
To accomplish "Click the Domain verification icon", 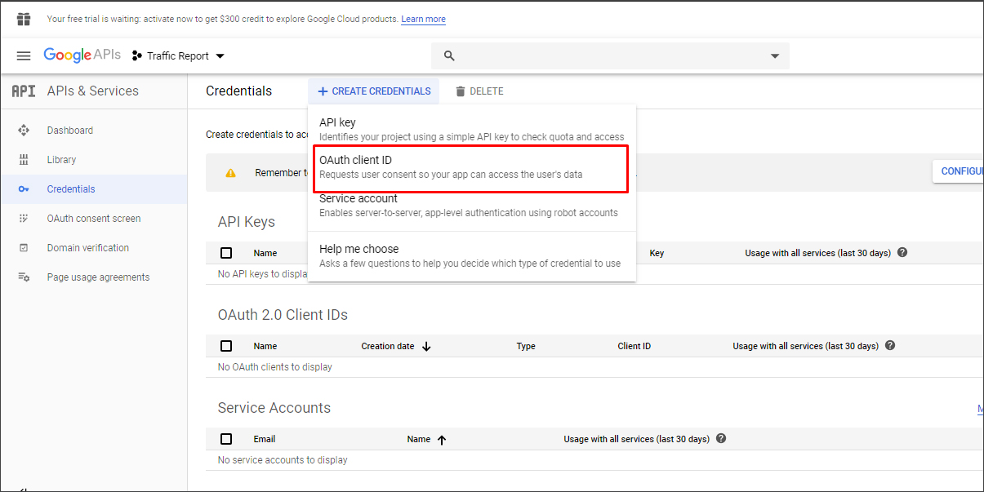I will [x=24, y=248].
